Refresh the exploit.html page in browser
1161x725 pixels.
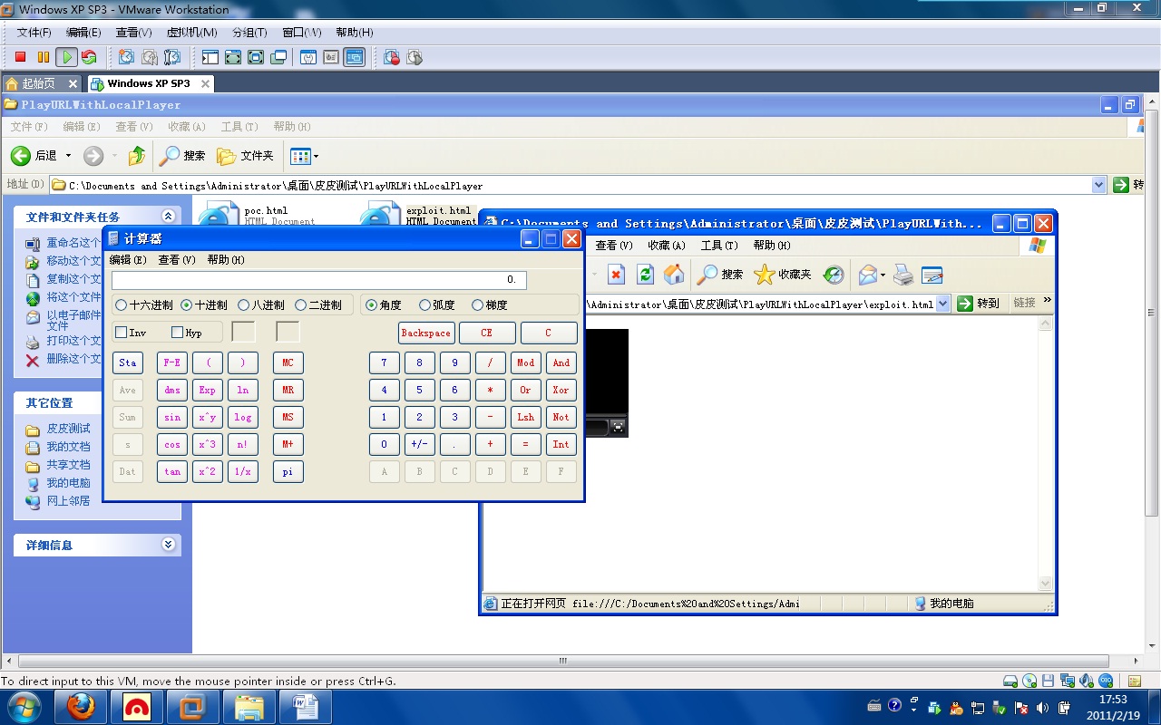(x=645, y=274)
